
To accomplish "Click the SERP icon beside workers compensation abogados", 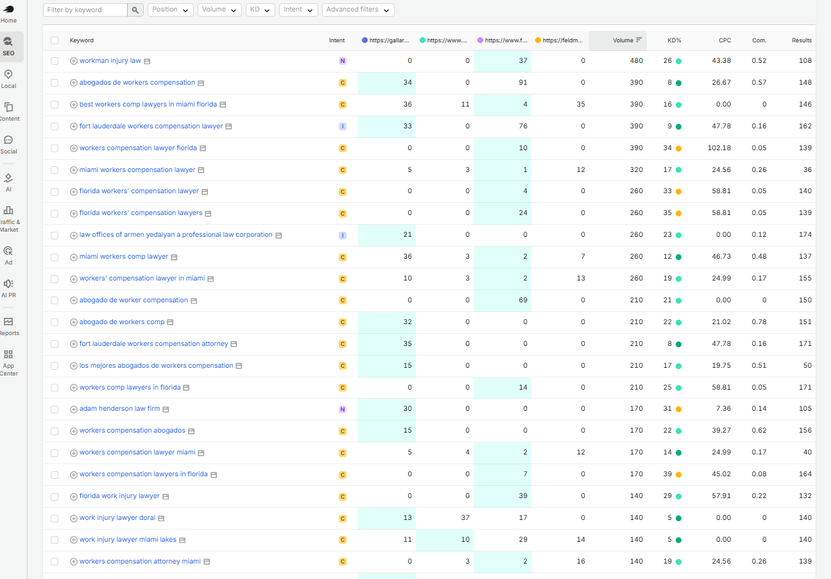I will point(191,431).
